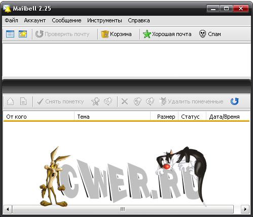Click Удалить помеченные button

click(x=191, y=101)
